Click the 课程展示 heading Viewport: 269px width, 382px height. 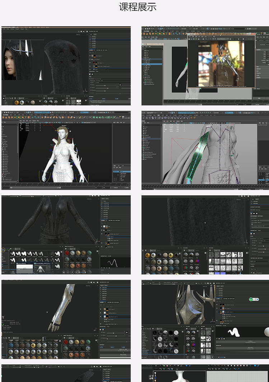138,7
